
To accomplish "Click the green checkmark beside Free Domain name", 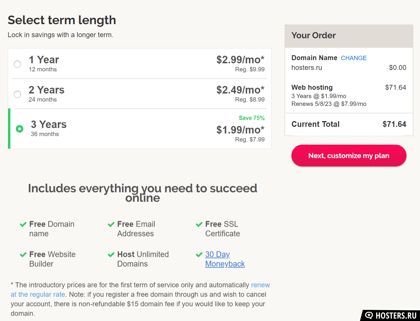I will pyautogui.click(x=23, y=224).
